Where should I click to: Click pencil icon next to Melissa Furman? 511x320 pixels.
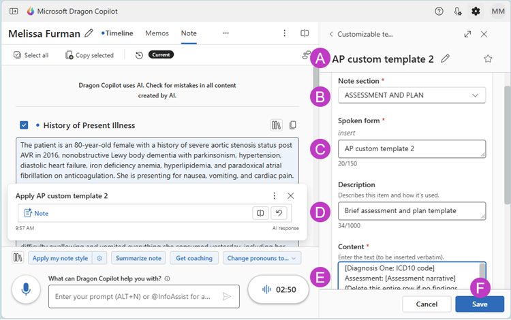point(89,33)
